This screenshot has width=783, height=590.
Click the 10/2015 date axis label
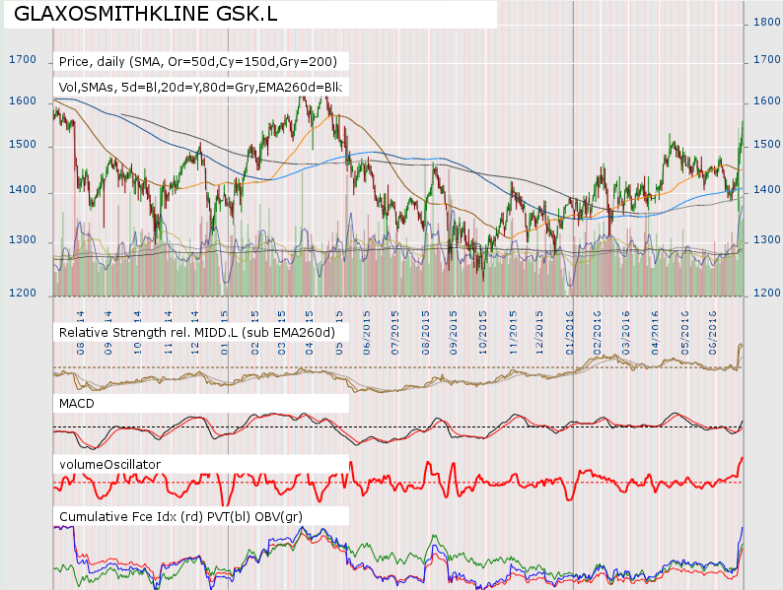(482, 333)
